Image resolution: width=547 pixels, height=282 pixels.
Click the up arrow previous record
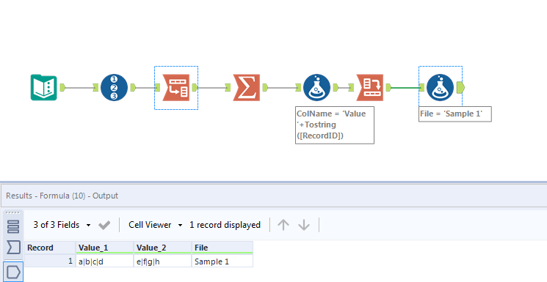click(x=283, y=225)
